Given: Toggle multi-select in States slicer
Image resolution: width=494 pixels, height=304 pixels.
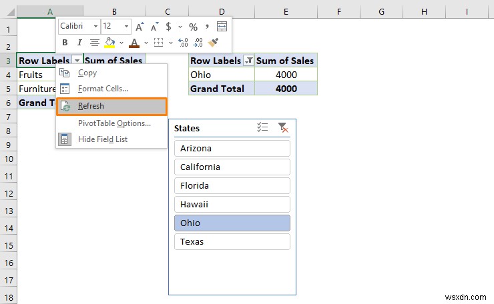Looking at the screenshot, I should point(262,128).
